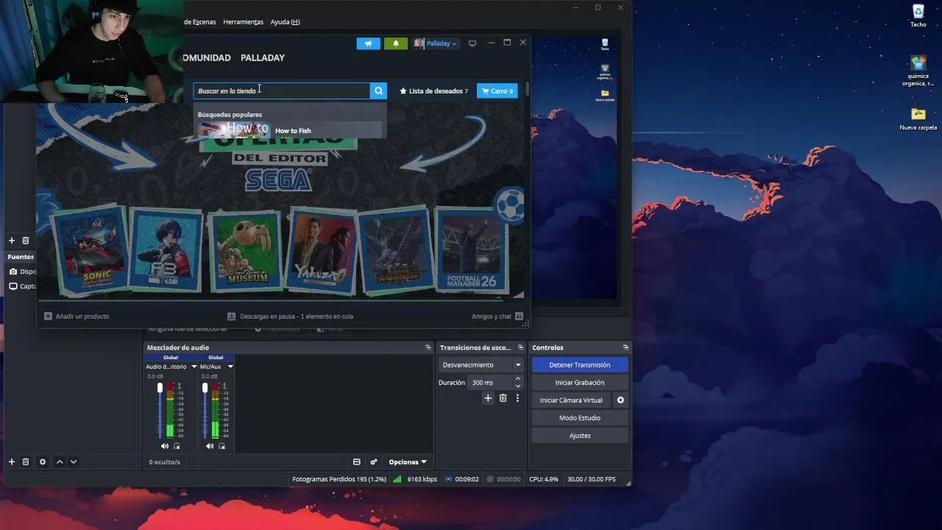Toggle Iniciar Cámara Virtual
Viewport: 942px width, 530px height.
(571, 400)
